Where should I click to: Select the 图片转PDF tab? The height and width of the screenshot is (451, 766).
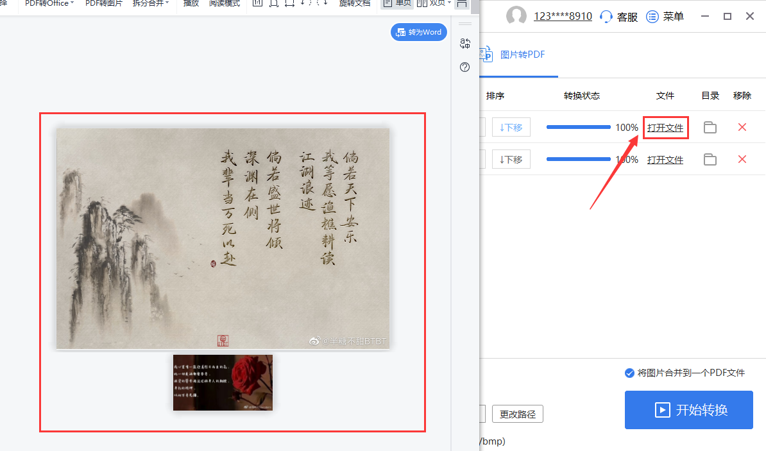click(519, 55)
